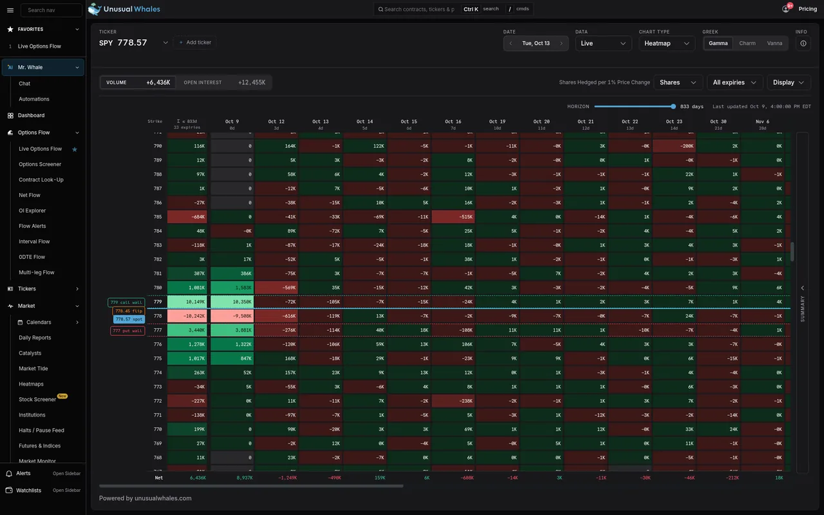This screenshot has height=515, width=824.
Task: Open Heatmaps menu item
Action: pyautogui.click(x=31, y=384)
